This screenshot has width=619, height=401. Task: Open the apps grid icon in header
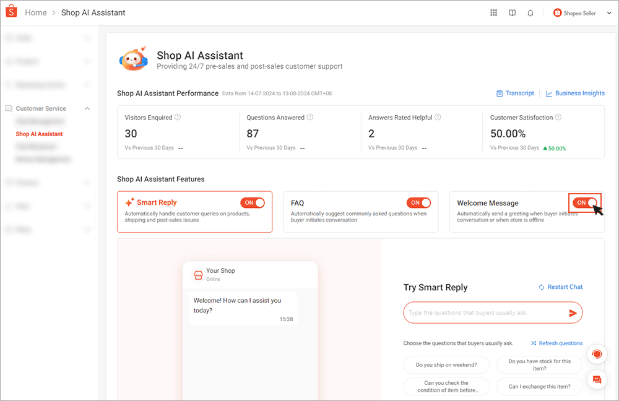(493, 12)
